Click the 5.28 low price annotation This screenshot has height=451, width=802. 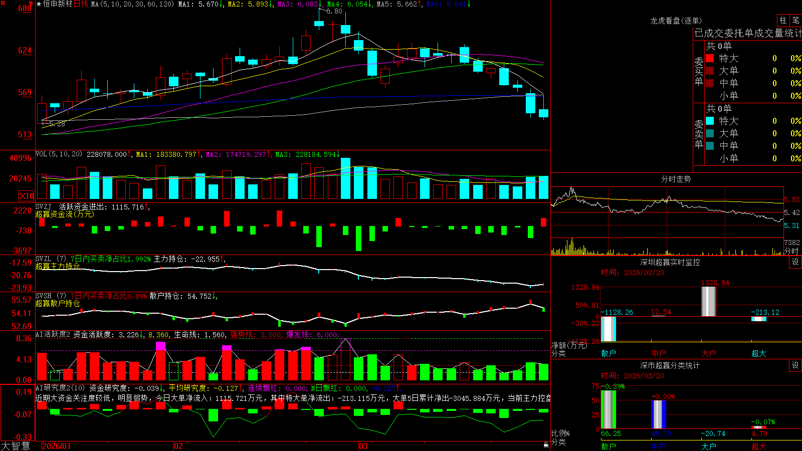[57, 124]
